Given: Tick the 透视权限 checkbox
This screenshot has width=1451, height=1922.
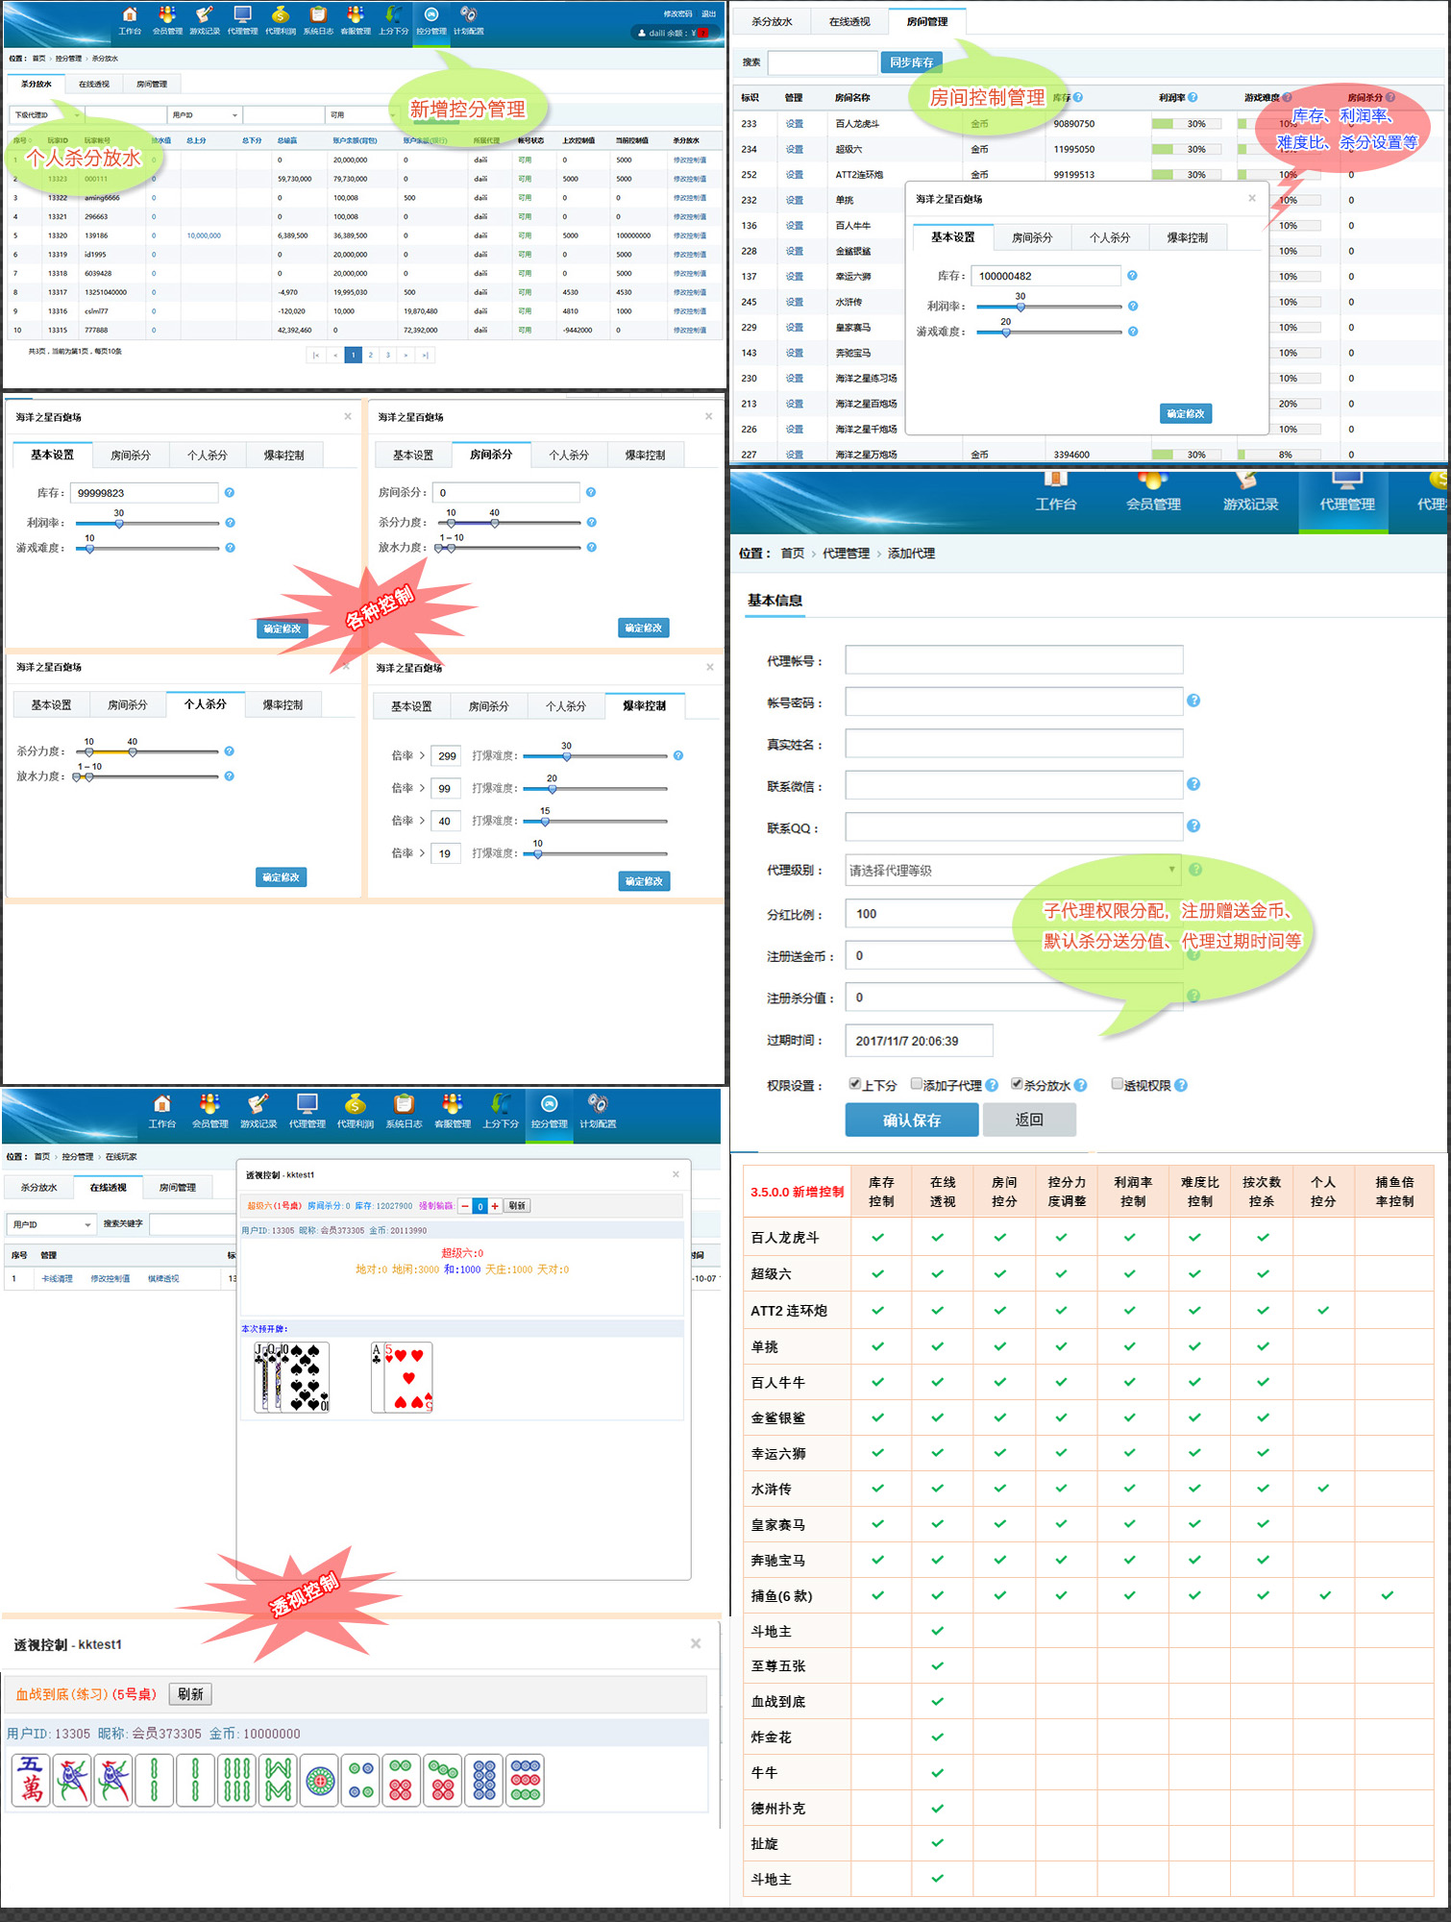Looking at the screenshot, I should (x=1117, y=1084).
